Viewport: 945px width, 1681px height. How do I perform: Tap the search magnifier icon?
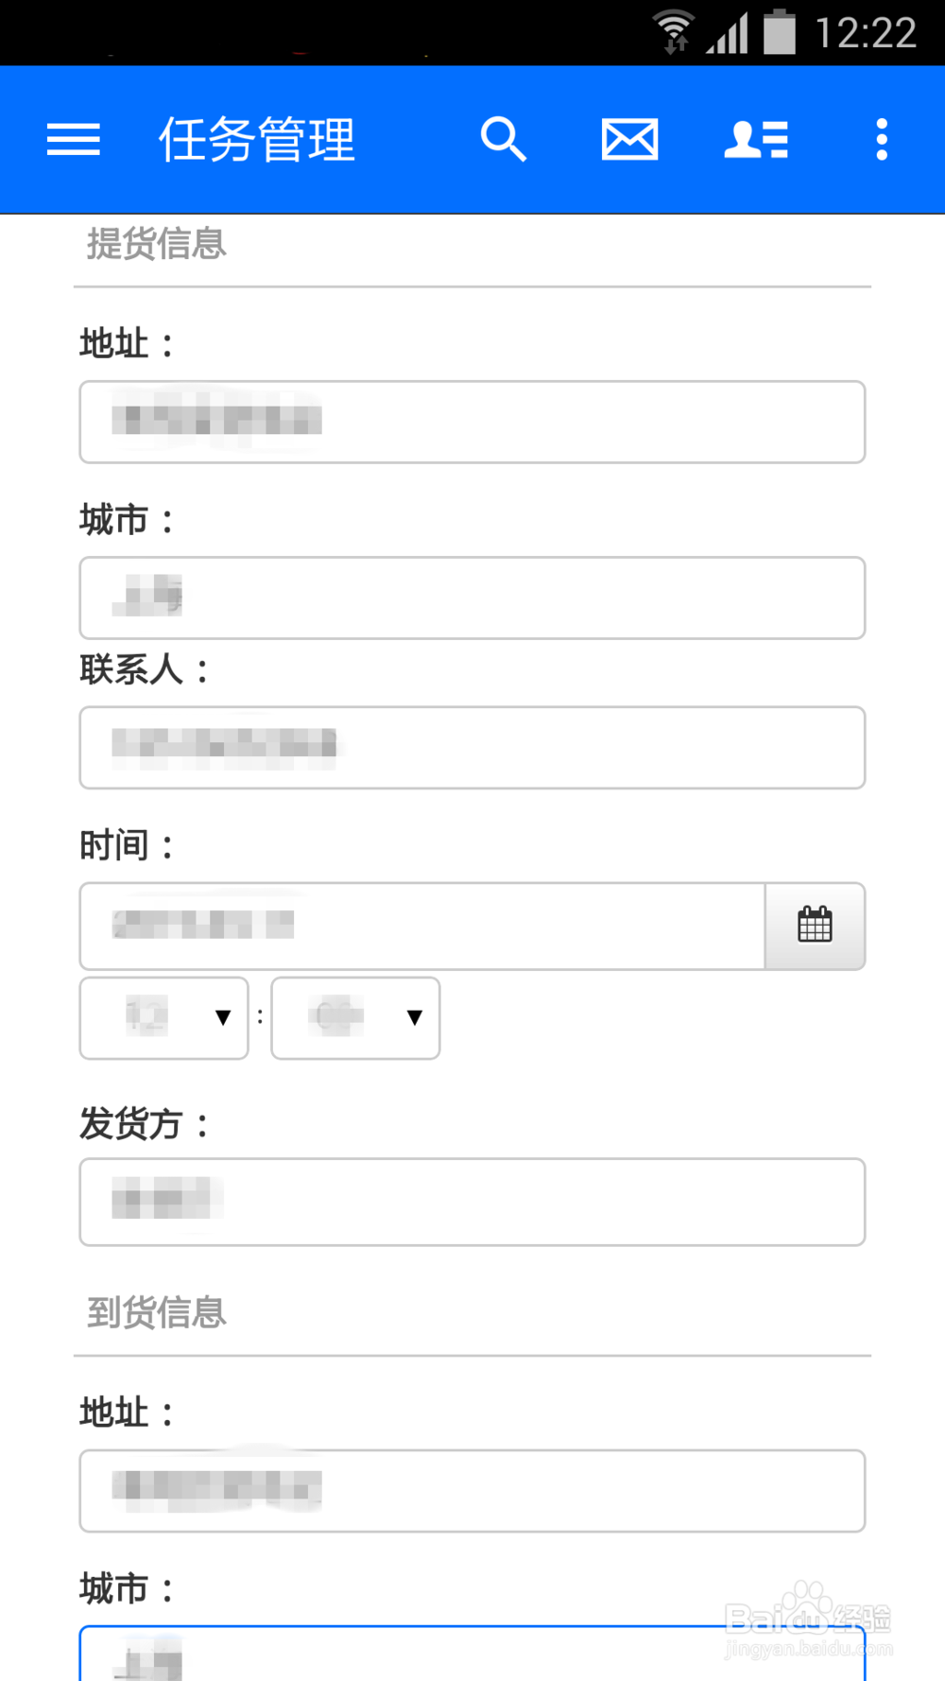click(503, 140)
